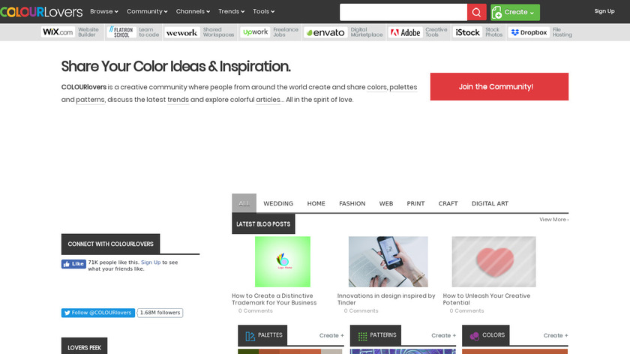Screen dimensions: 630x354
Task: Open the phone and book blog thumbnail
Action: [x=388, y=262]
